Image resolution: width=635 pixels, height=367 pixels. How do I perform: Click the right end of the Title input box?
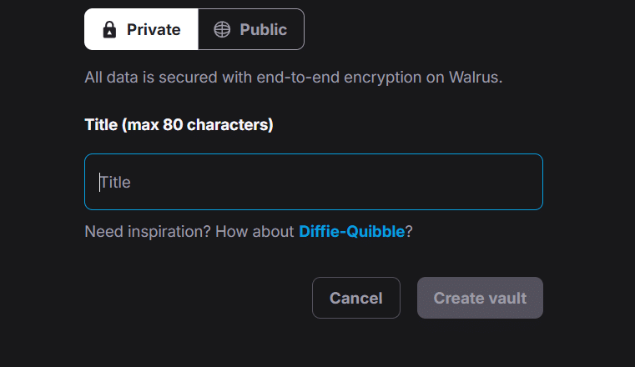click(x=527, y=182)
